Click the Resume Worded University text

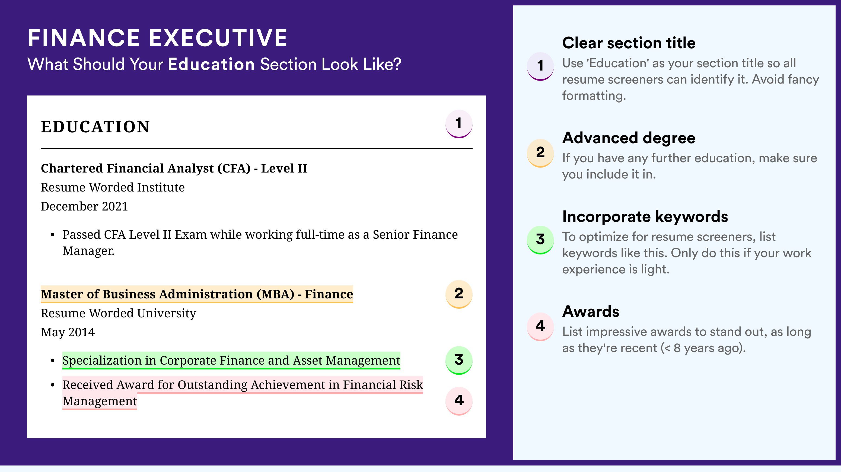pyautogui.click(x=119, y=313)
